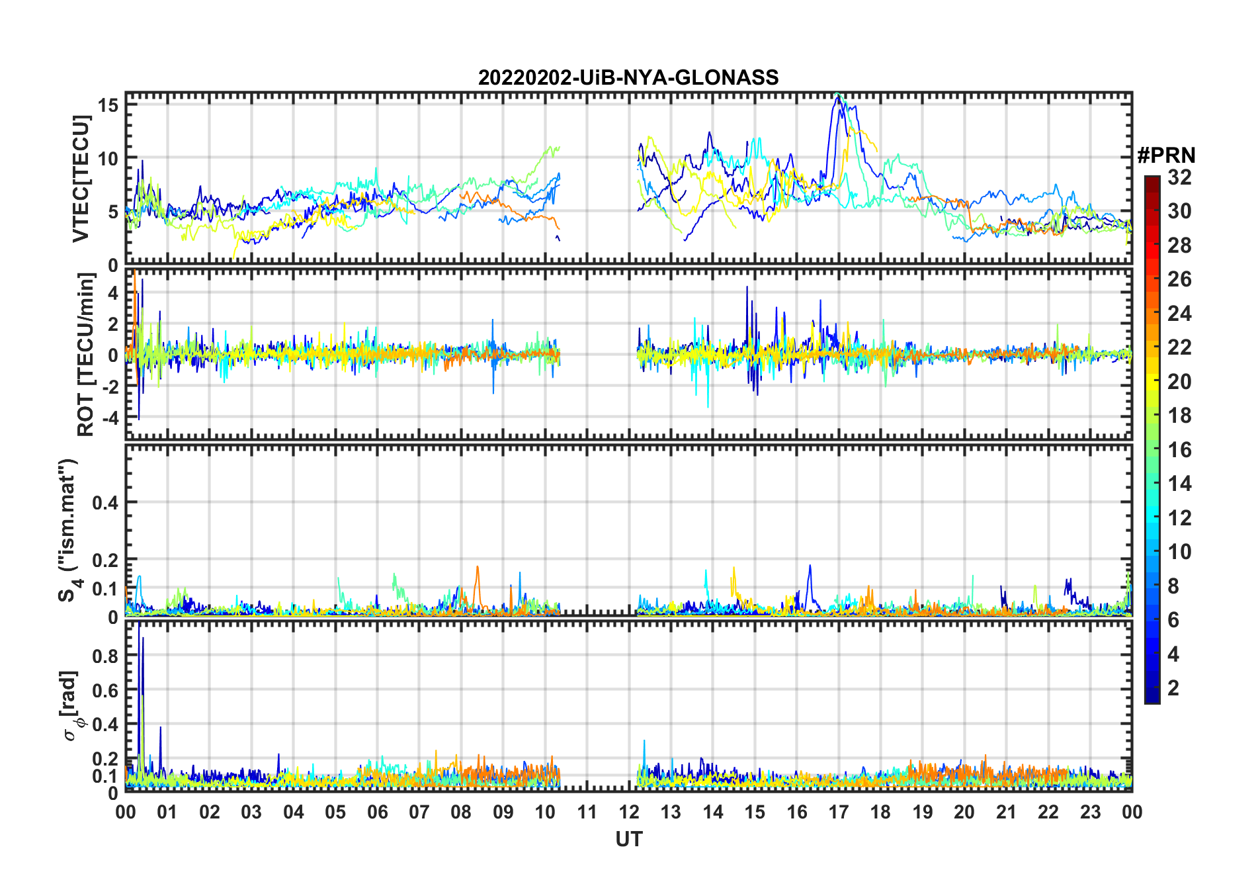The image size is (1258, 880).
Task: Click the x-axis tick label 06
Action: tap(377, 812)
